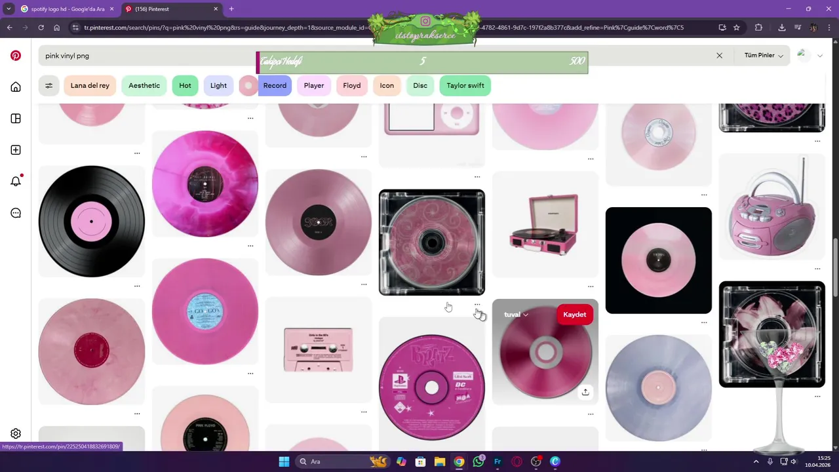Open Opera browser from the taskbar
This screenshot has width=839, height=472.
click(517, 462)
